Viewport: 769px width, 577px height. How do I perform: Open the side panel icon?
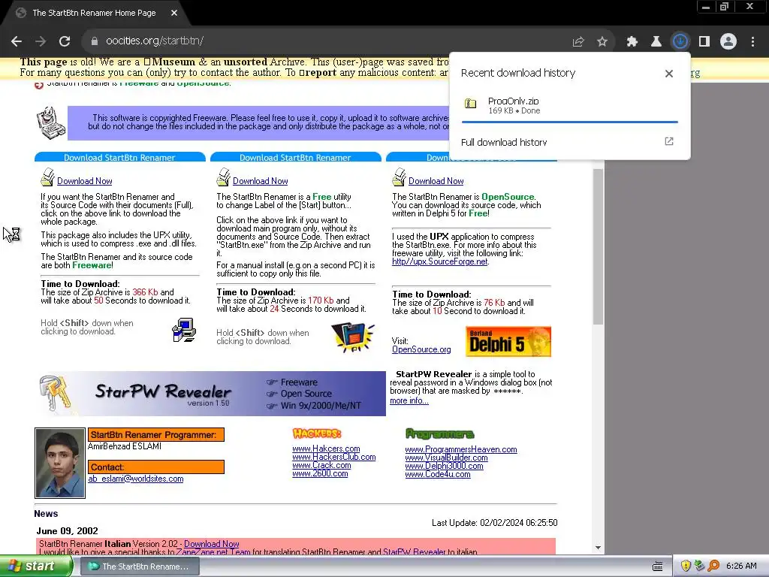click(704, 42)
